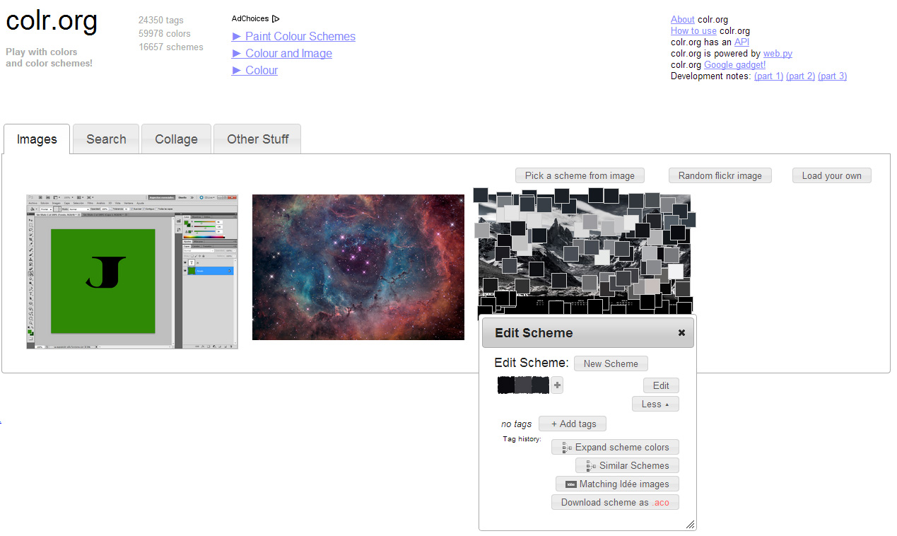Open the Collage tab
The width and height of the screenshot is (897, 536).
[x=176, y=139]
